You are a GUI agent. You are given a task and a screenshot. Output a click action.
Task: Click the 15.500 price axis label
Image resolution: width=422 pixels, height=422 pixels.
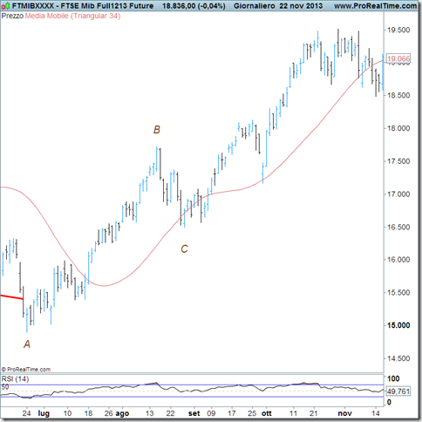(398, 292)
